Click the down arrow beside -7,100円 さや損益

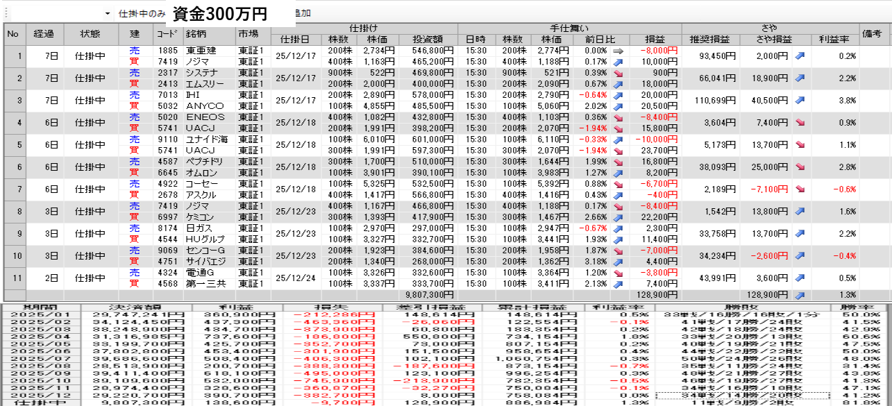coord(800,189)
